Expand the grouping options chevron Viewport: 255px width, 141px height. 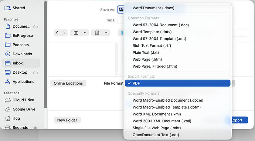point(106,33)
